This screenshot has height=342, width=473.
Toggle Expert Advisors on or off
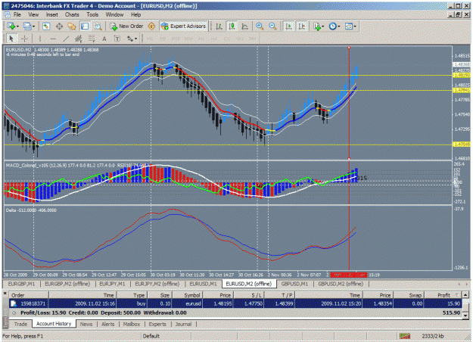(184, 26)
